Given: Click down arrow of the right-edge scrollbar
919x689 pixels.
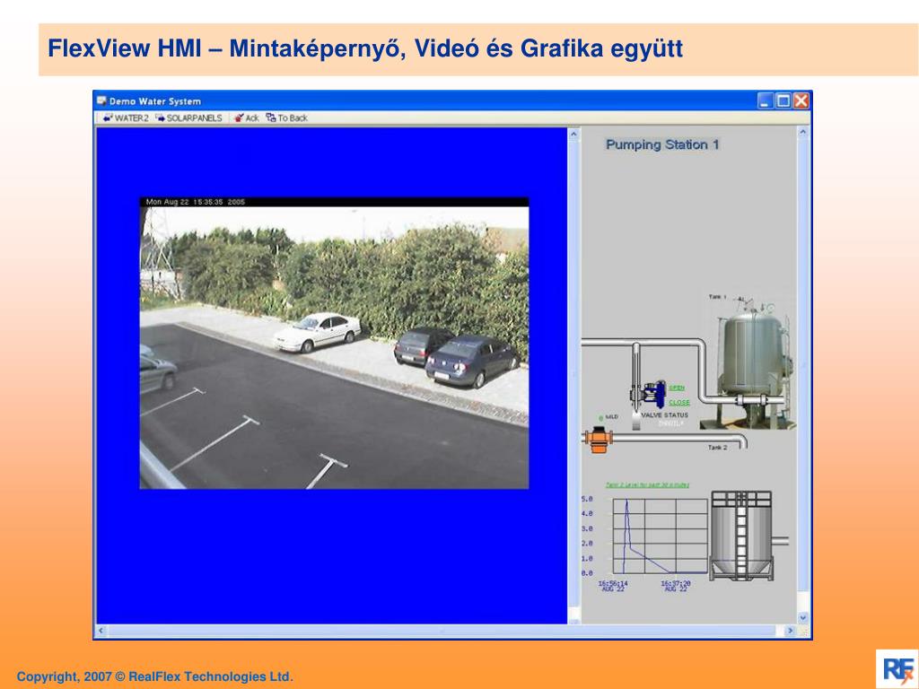Looking at the screenshot, I should (803, 617).
